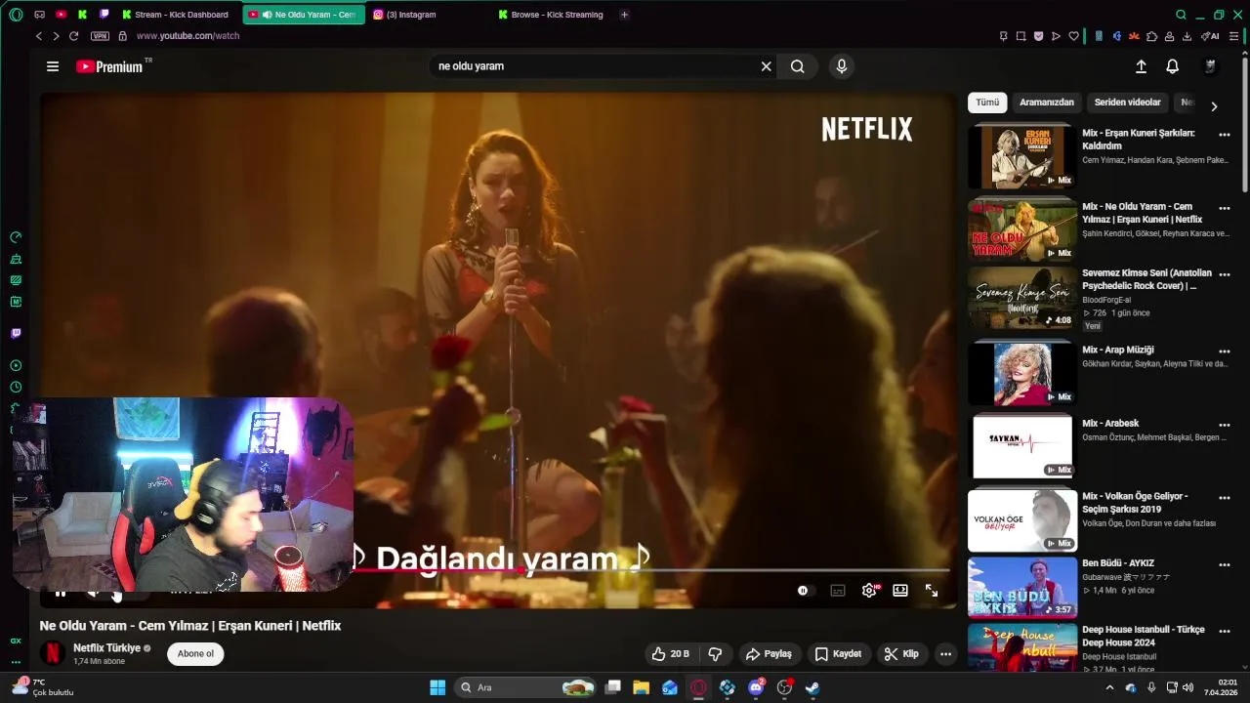
Task: Open Mix - Arap Müziği thumbnail
Action: click(x=1022, y=375)
